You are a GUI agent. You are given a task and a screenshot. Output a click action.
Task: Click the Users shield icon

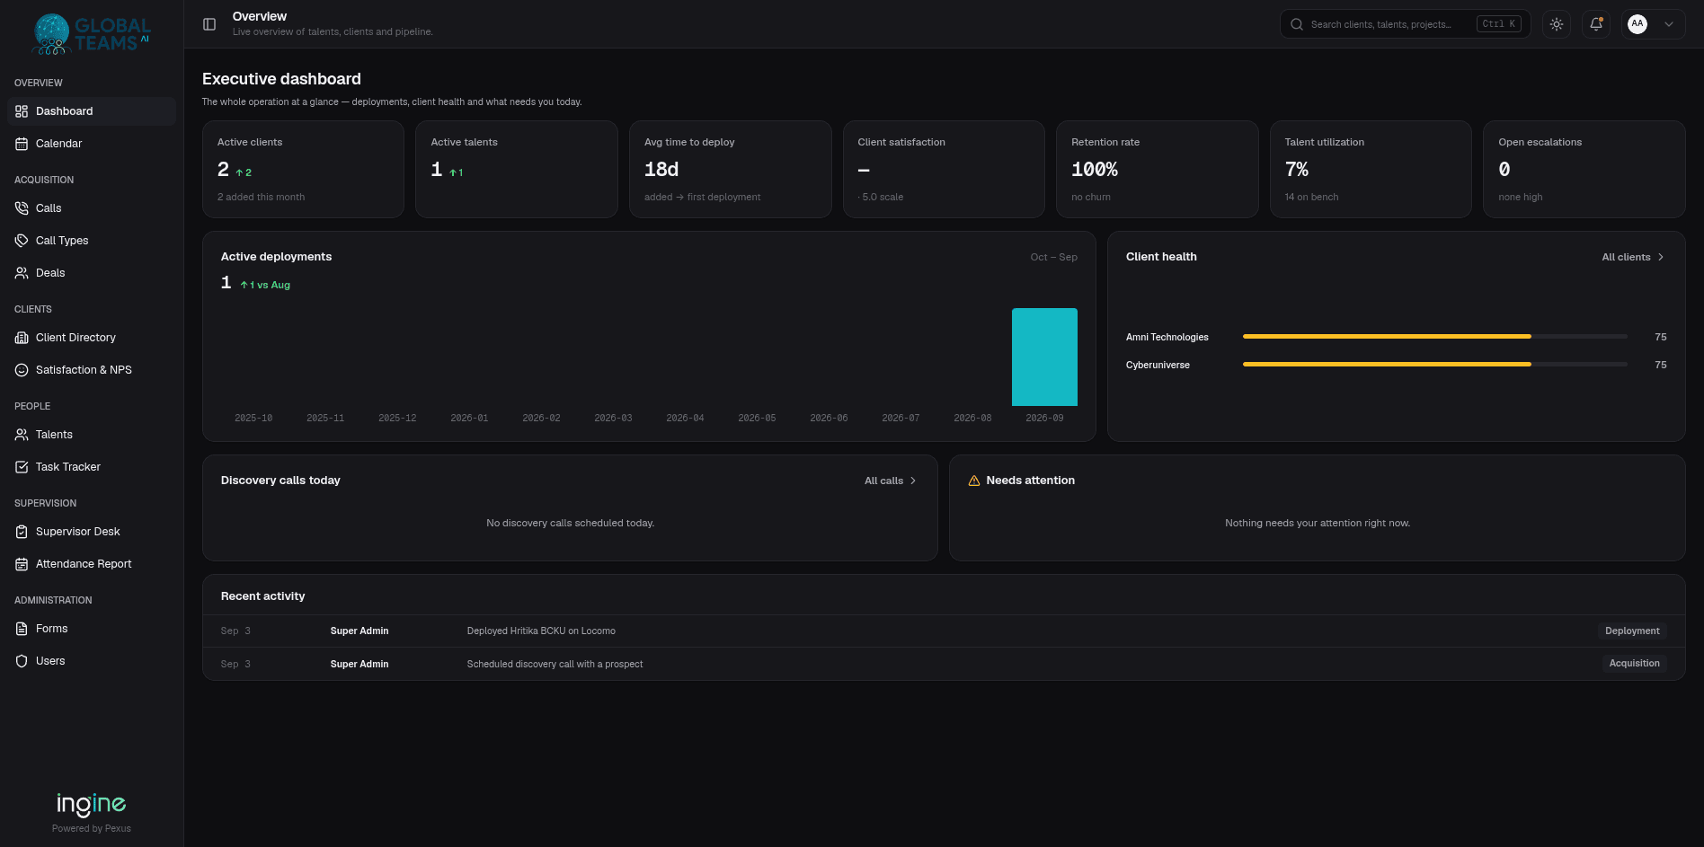pyautogui.click(x=22, y=661)
